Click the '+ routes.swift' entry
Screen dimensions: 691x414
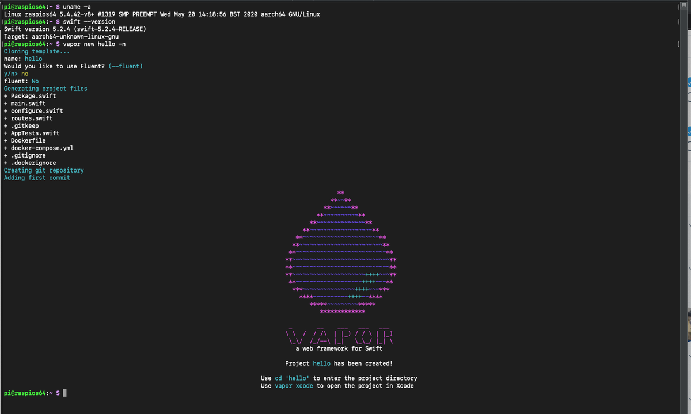(28, 118)
